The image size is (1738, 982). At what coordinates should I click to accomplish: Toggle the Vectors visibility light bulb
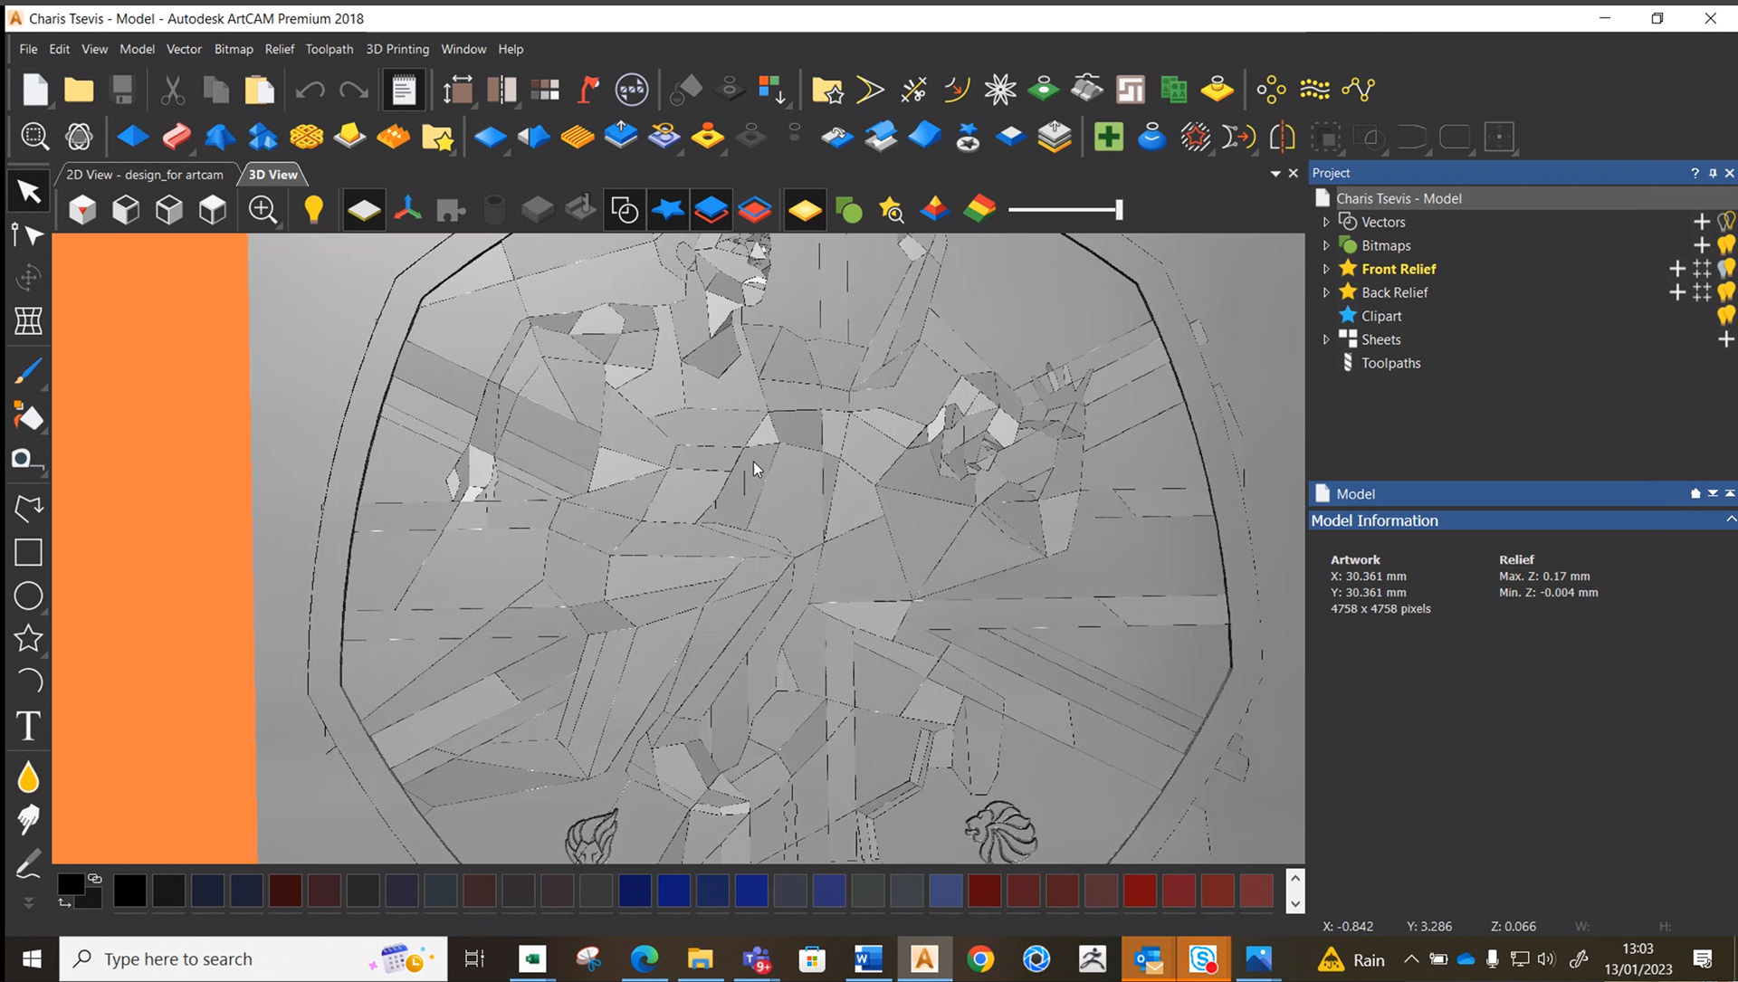(1727, 220)
